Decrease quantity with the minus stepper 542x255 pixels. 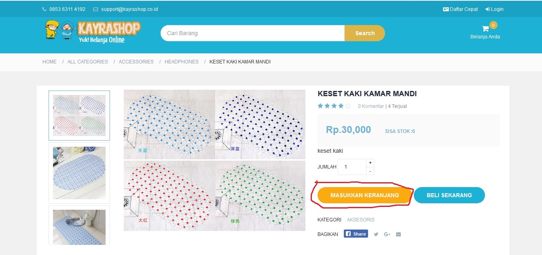[x=370, y=171]
